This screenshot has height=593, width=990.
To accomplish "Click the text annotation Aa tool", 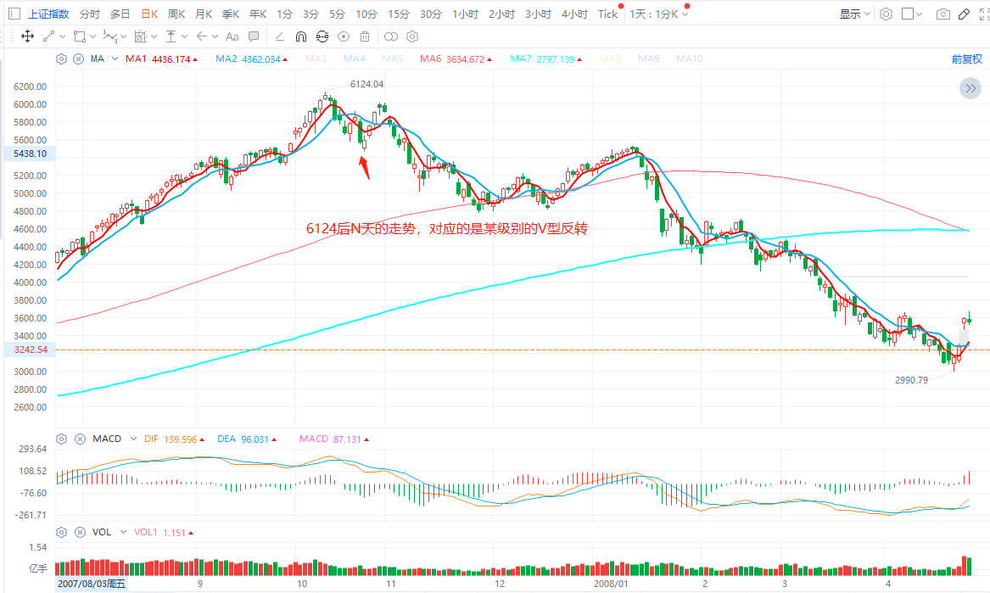I will click(232, 36).
